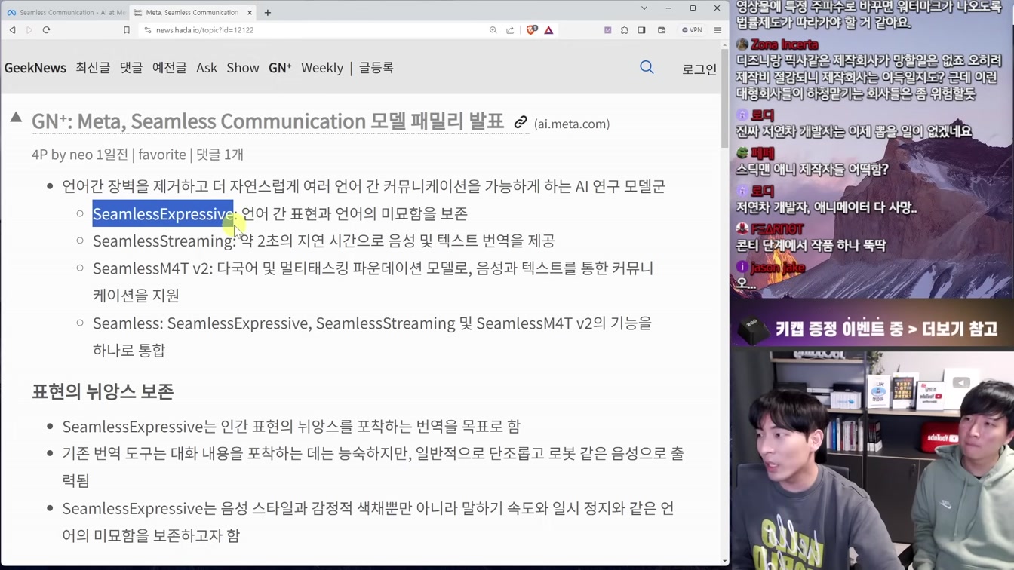Close the 'Meta, Seamless Communication' tab
The image size is (1014, 570).
click(250, 12)
